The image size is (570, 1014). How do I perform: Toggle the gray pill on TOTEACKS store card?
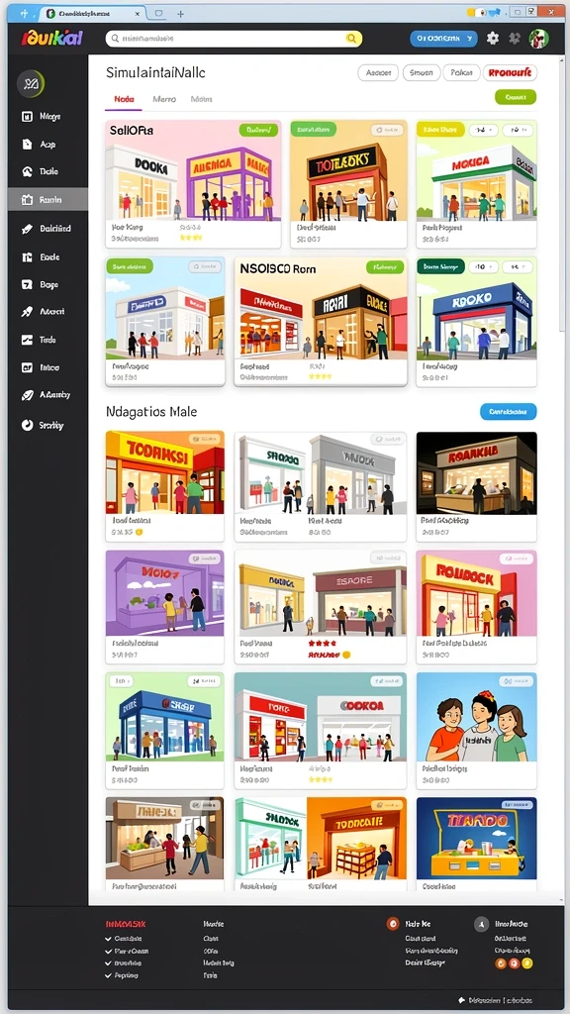pyautogui.click(x=387, y=131)
